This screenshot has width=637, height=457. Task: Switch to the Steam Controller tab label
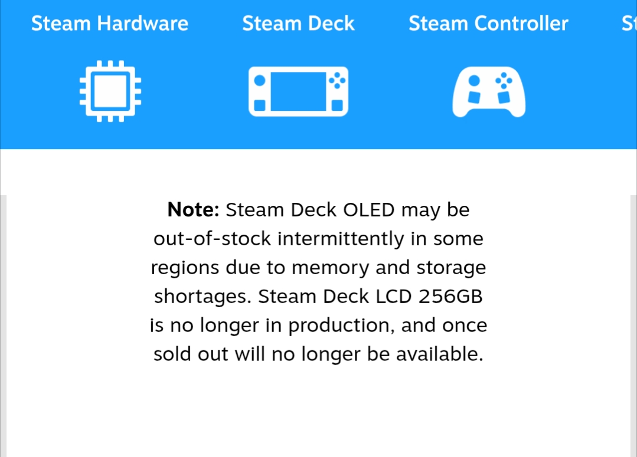point(488,24)
